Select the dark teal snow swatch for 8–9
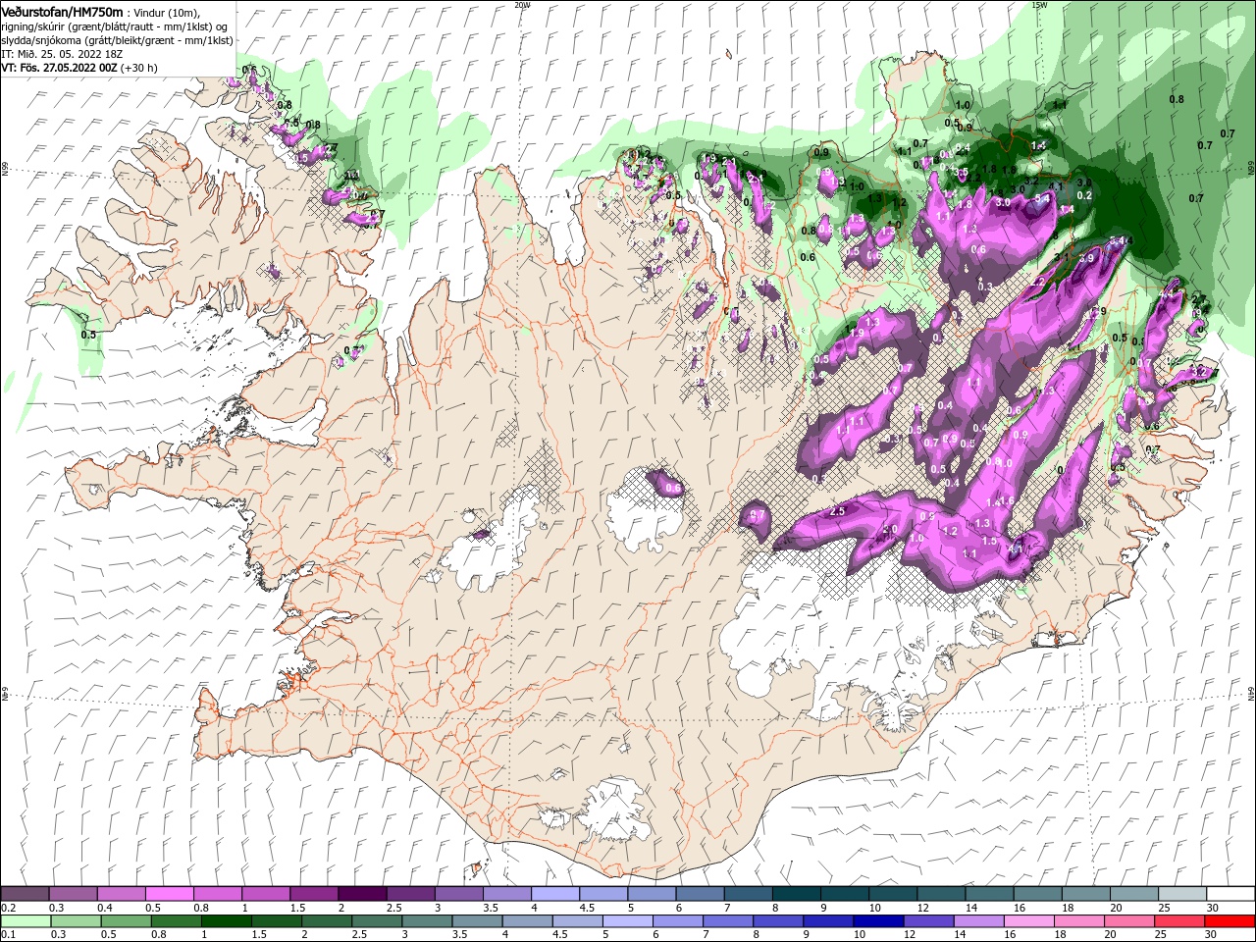This screenshot has height=942, width=1256. [796, 893]
